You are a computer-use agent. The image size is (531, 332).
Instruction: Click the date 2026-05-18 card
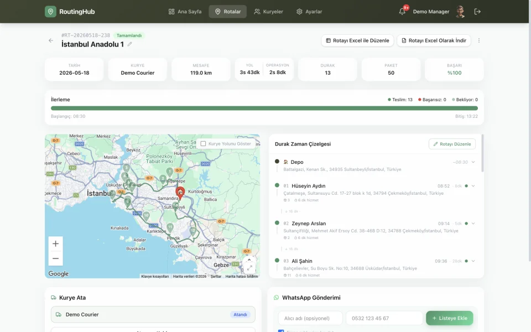(74, 70)
